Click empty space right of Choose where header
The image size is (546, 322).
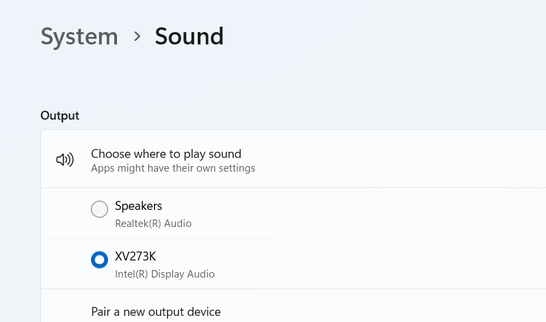click(411, 159)
